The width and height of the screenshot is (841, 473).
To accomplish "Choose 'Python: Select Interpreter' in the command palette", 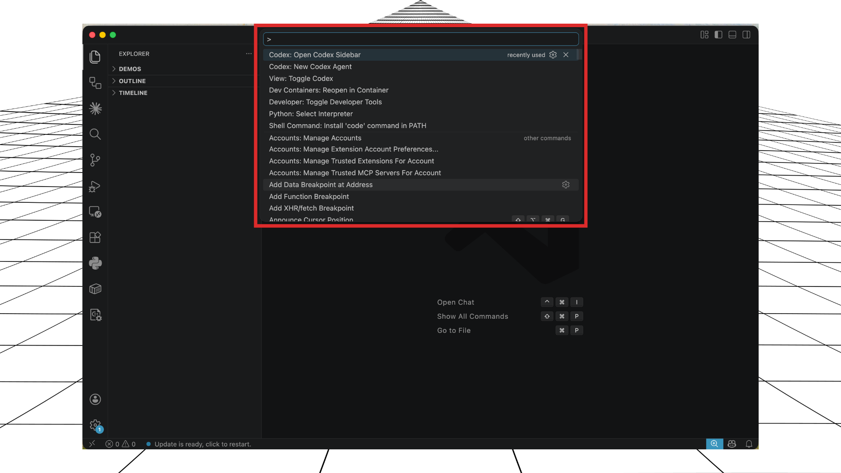I will pos(311,114).
